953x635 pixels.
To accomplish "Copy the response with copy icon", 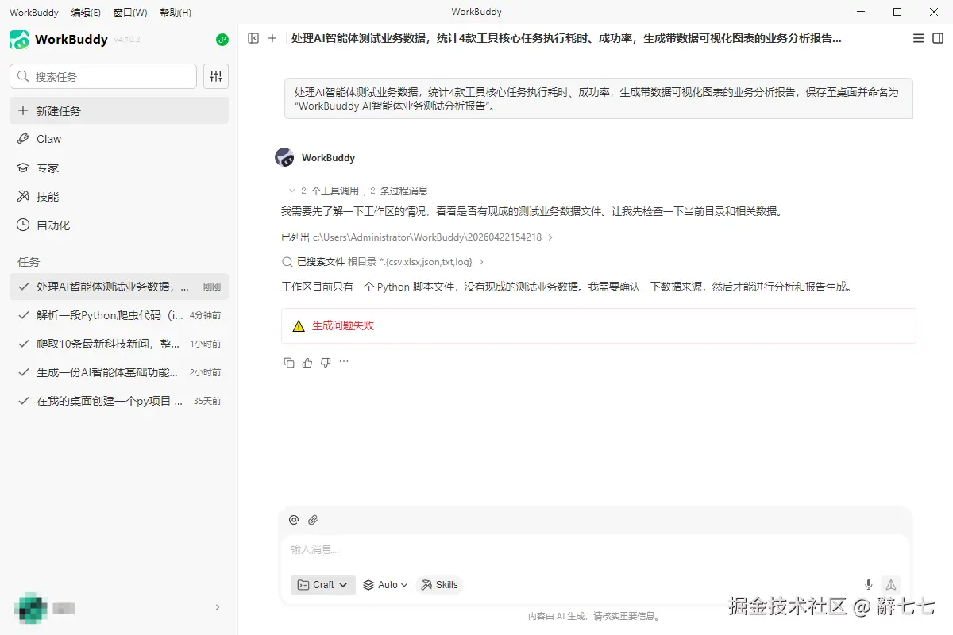I will (289, 363).
